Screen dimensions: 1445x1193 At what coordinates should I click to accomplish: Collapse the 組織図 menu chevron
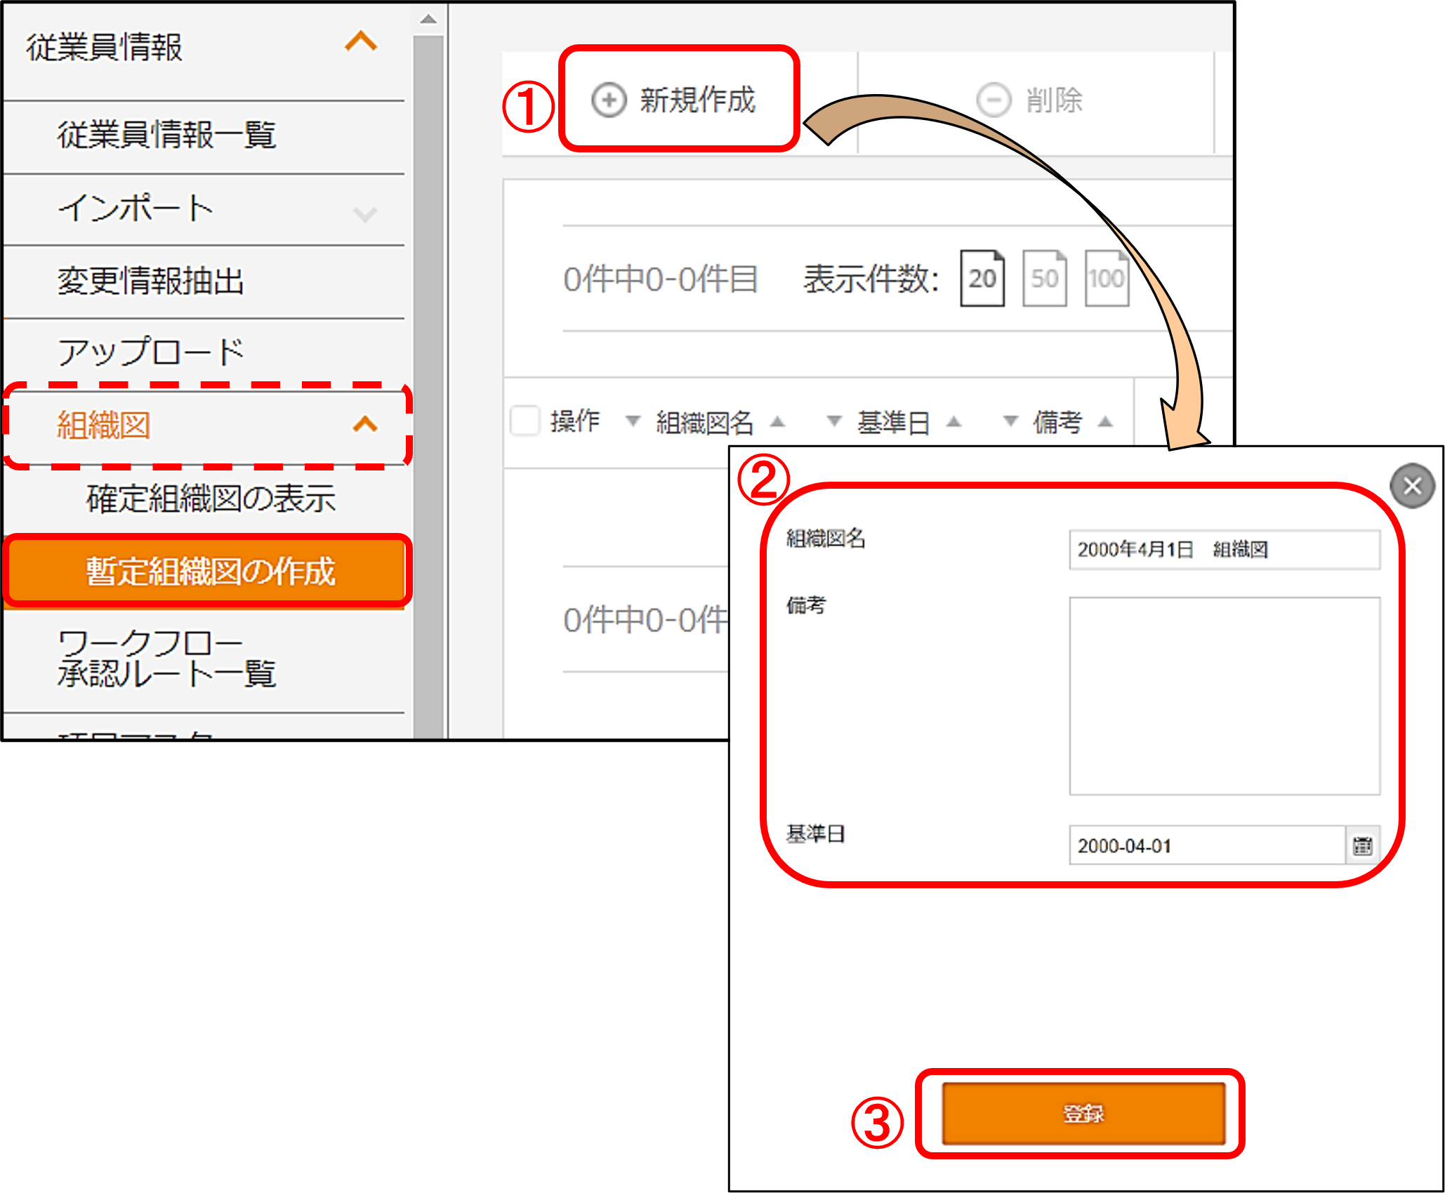coord(365,424)
